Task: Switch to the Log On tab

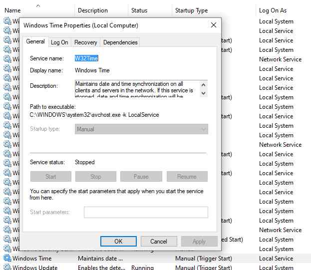Action: tap(59, 42)
